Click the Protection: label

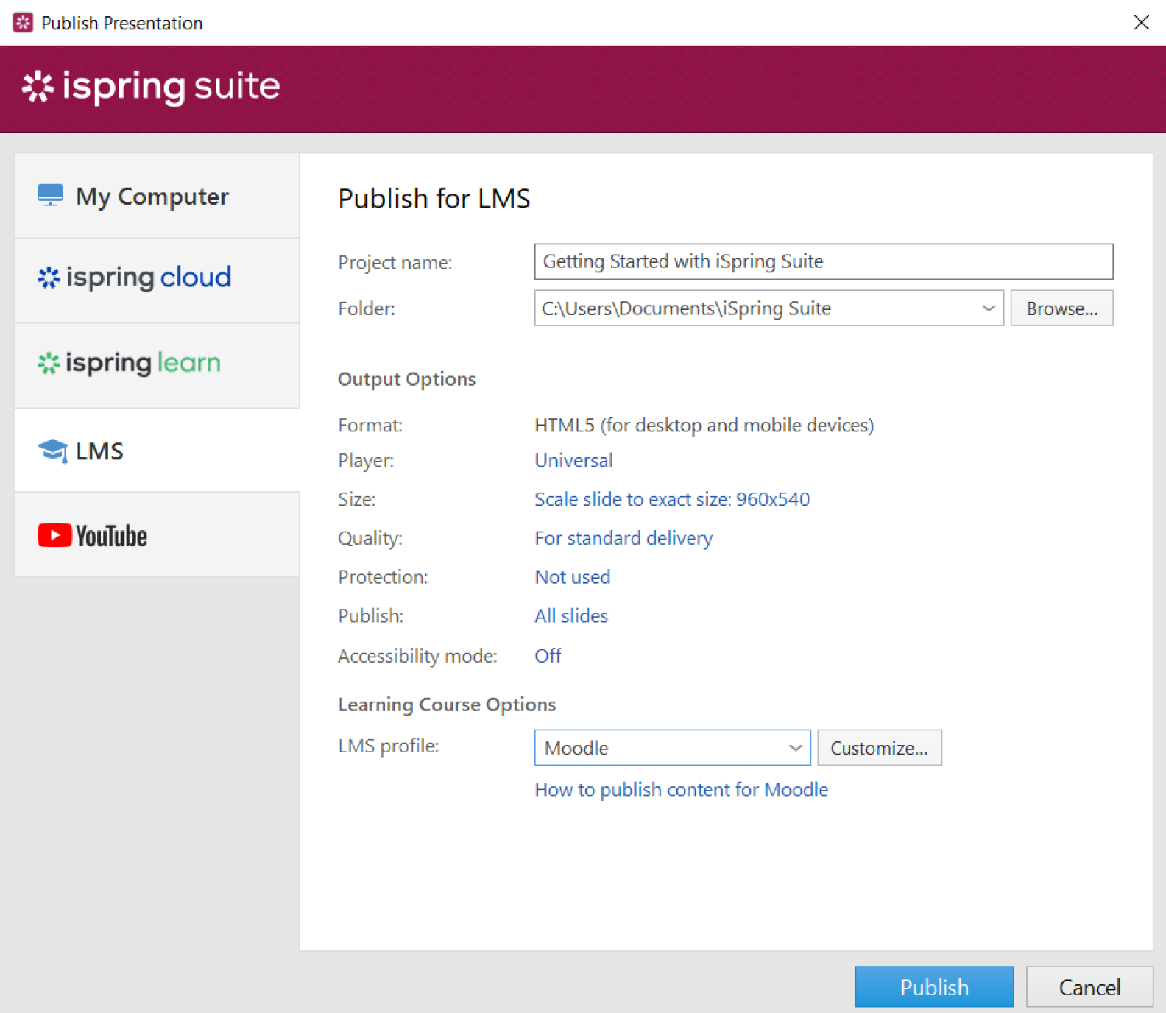tap(383, 577)
